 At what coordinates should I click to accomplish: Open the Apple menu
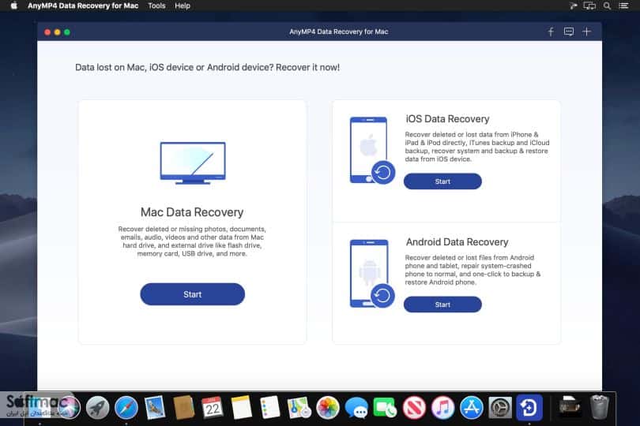pos(14,6)
